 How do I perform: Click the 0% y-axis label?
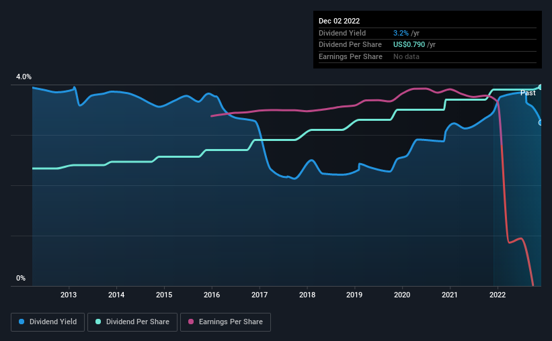[21, 278]
